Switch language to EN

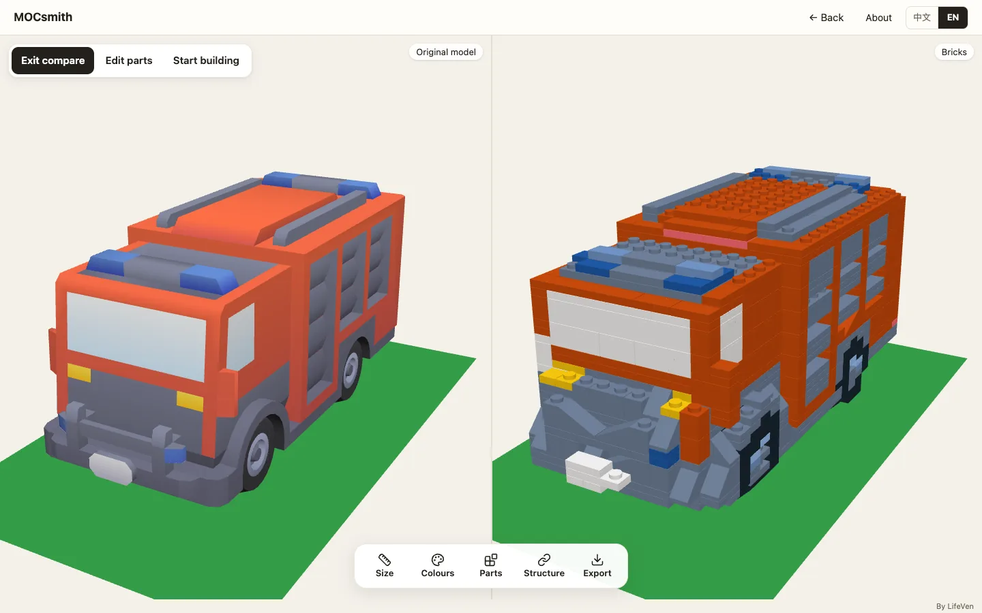click(953, 18)
